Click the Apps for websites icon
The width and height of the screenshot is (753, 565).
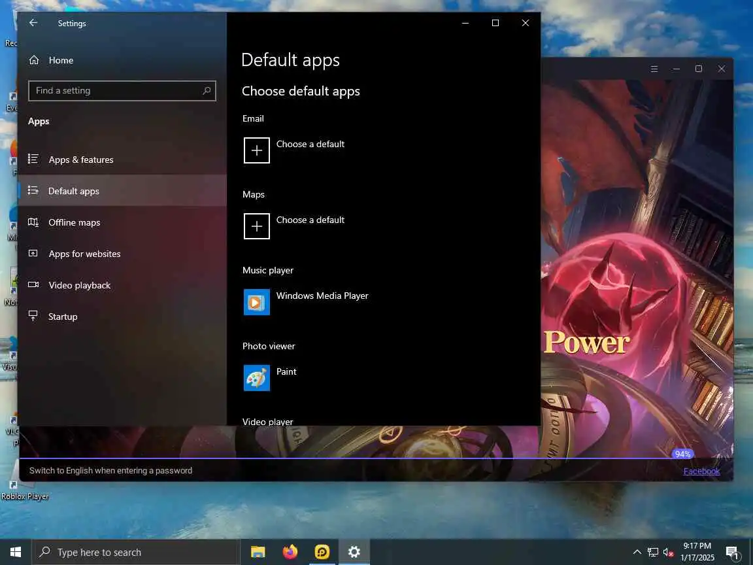point(33,253)
